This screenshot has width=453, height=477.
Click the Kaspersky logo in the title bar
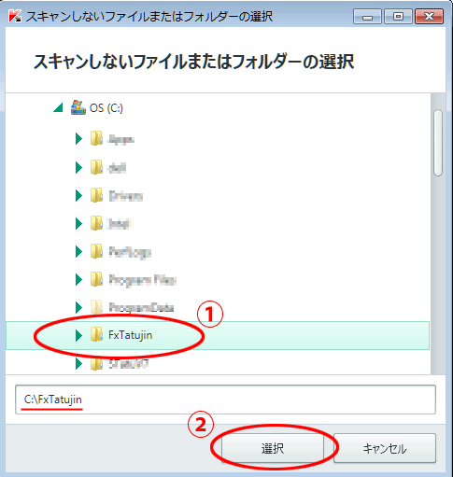click(15, 16)
